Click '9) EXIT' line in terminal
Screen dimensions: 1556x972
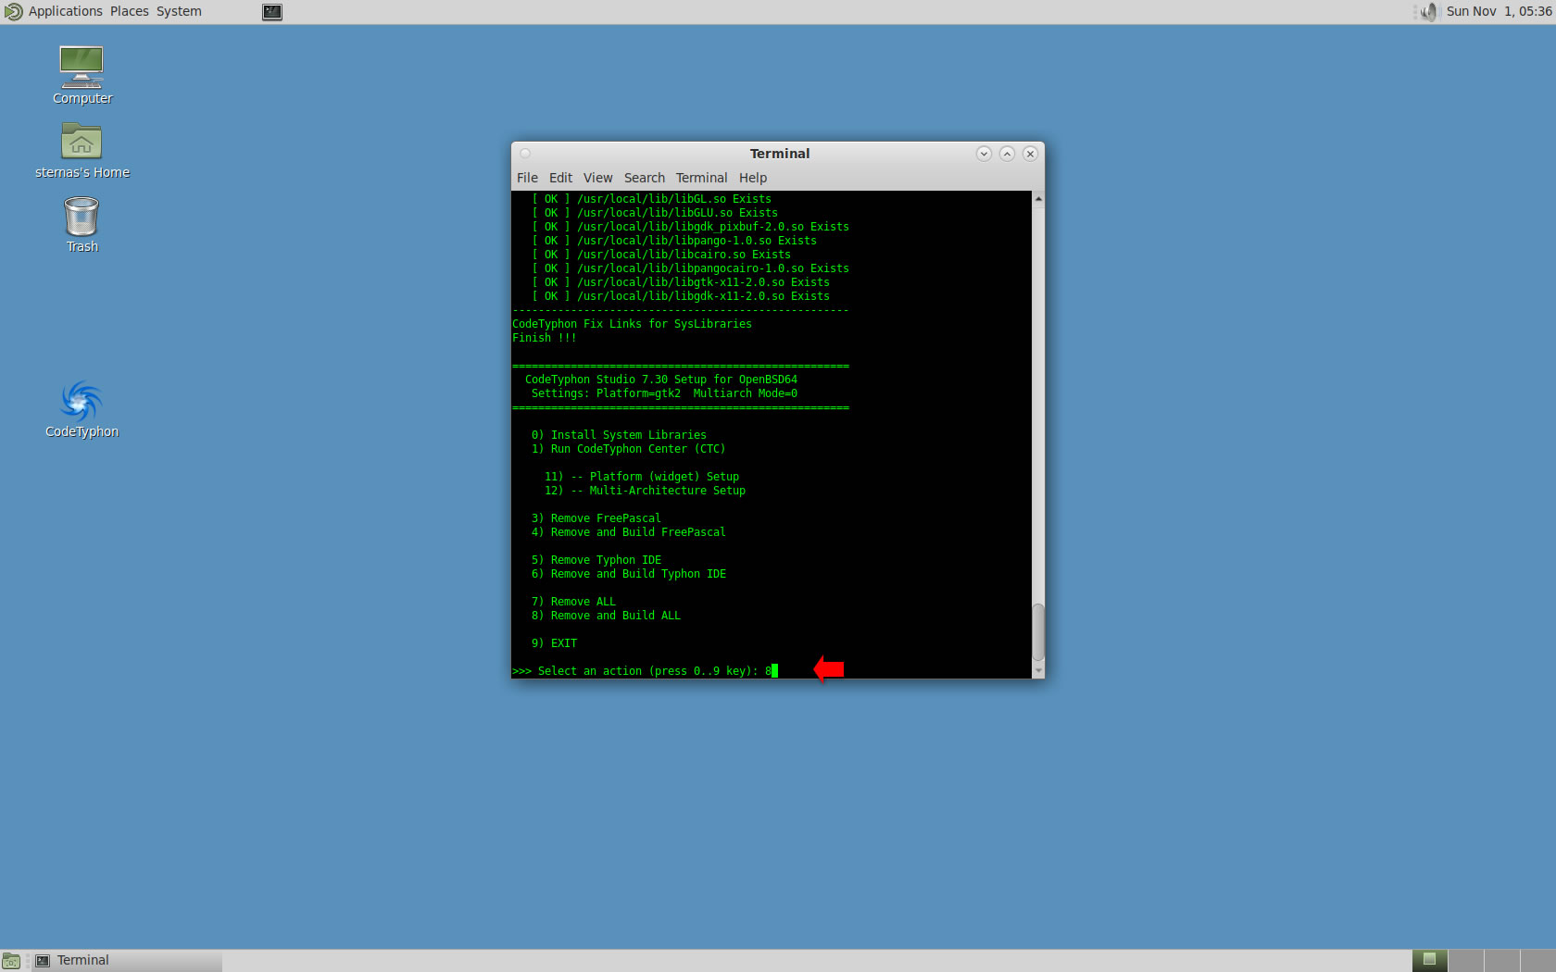[554, 643]
